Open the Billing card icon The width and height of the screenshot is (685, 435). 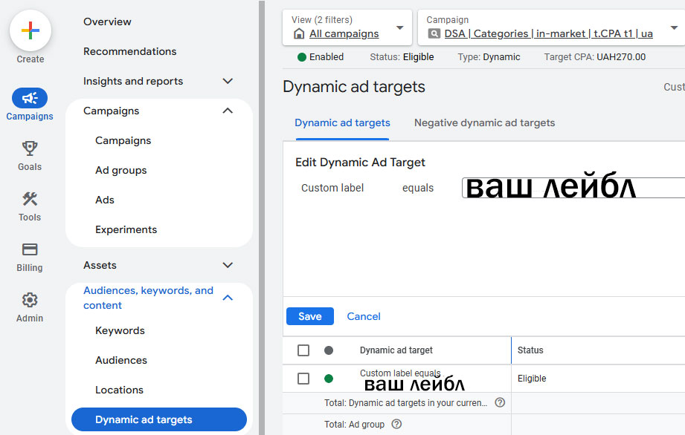click(x=30, y=249)
